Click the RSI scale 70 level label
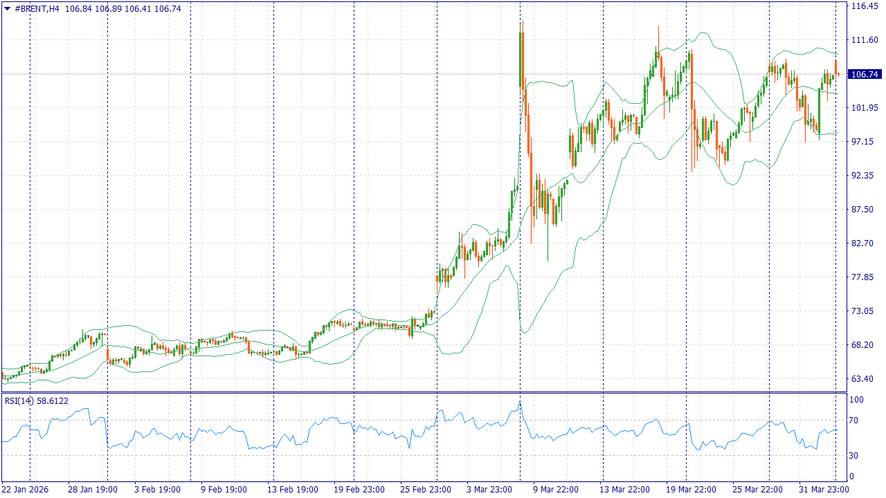The width and height of the screenshot is (886, 498). coord(854,420)
